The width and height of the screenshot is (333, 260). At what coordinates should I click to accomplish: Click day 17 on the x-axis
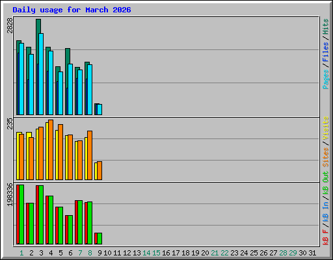coord(176,253)
